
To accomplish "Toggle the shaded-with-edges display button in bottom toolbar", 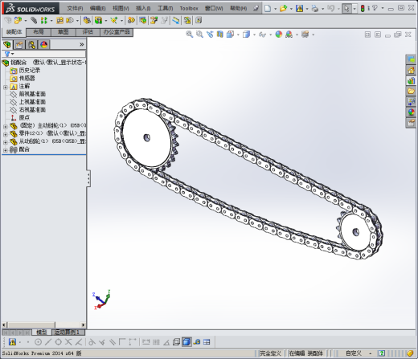I will point(186,342).
